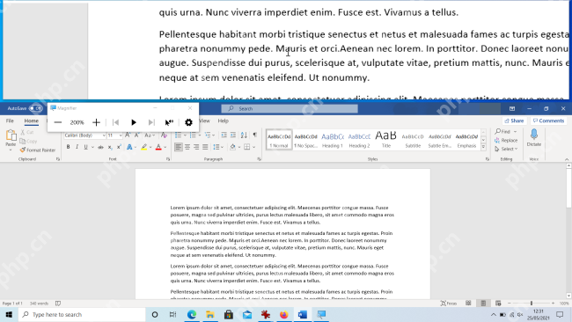Screen dimensions: 572x322
Task: Click Shading paint bucket icon
Action: [232, 147]
